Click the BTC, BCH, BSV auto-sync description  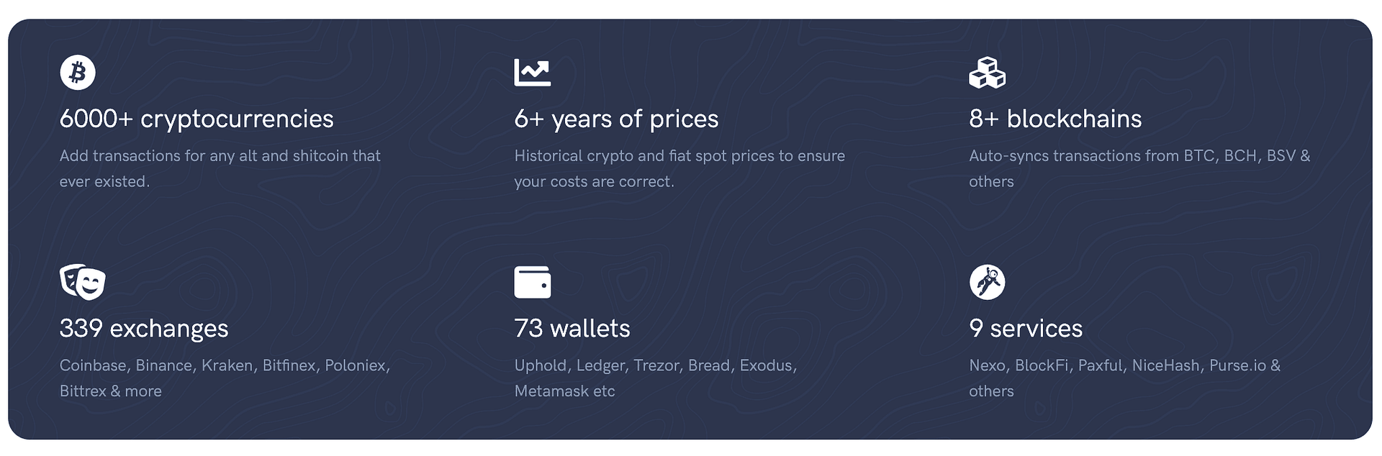click(x=1139, y=169)
